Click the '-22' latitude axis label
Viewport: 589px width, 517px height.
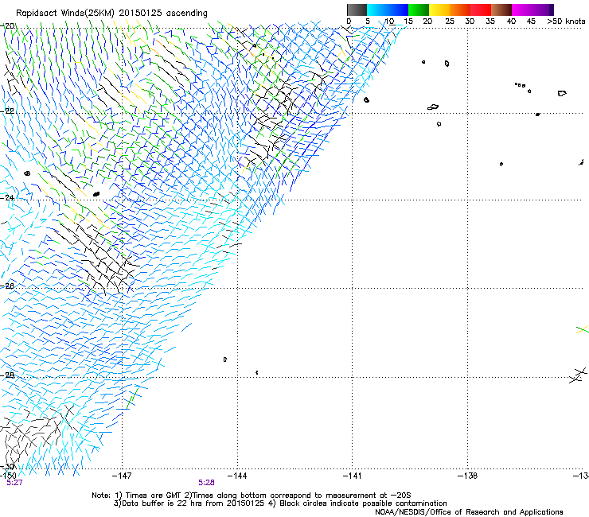(7, 111)
